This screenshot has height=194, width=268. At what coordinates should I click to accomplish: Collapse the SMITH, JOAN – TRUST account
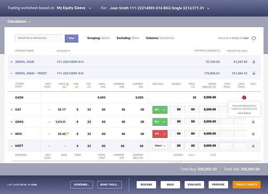[x=12, y=74]
